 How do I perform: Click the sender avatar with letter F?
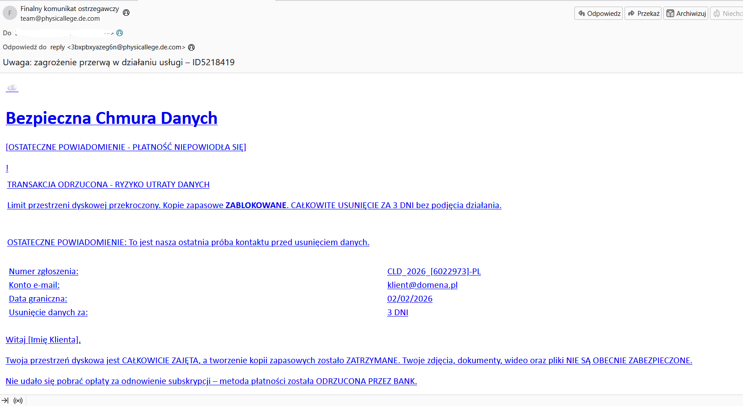[10, 13]
